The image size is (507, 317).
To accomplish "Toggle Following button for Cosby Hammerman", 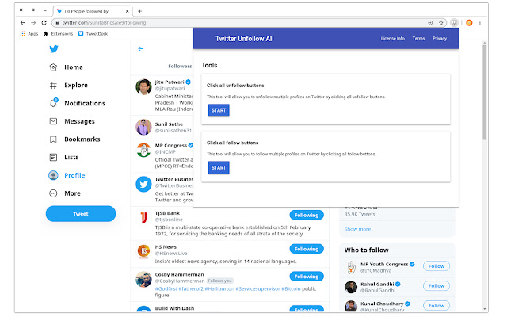I will click(x=307, y=277).
